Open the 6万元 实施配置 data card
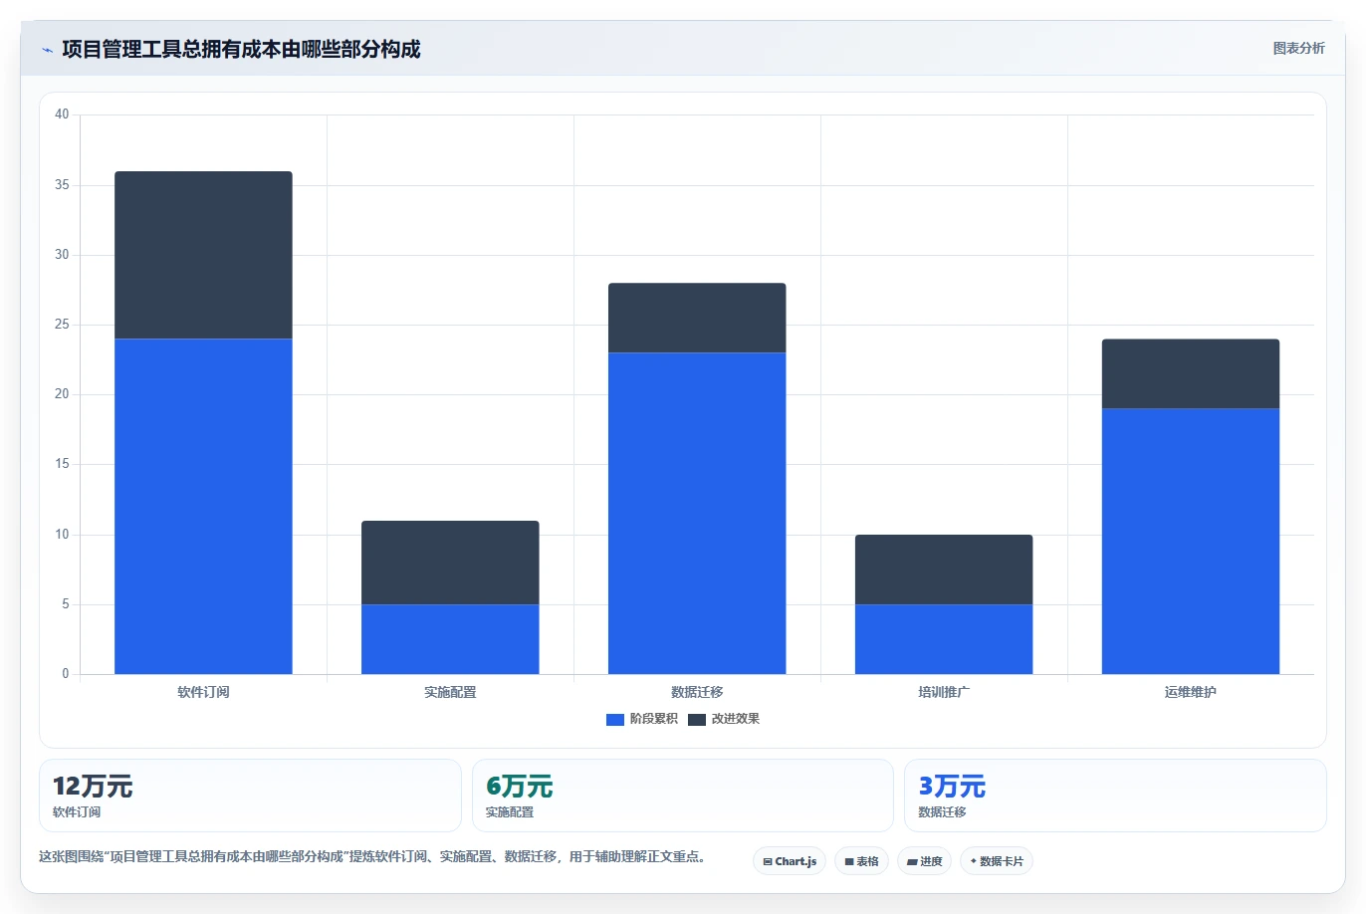Screen dimensions: 1366x914 [x=683, y=796]
